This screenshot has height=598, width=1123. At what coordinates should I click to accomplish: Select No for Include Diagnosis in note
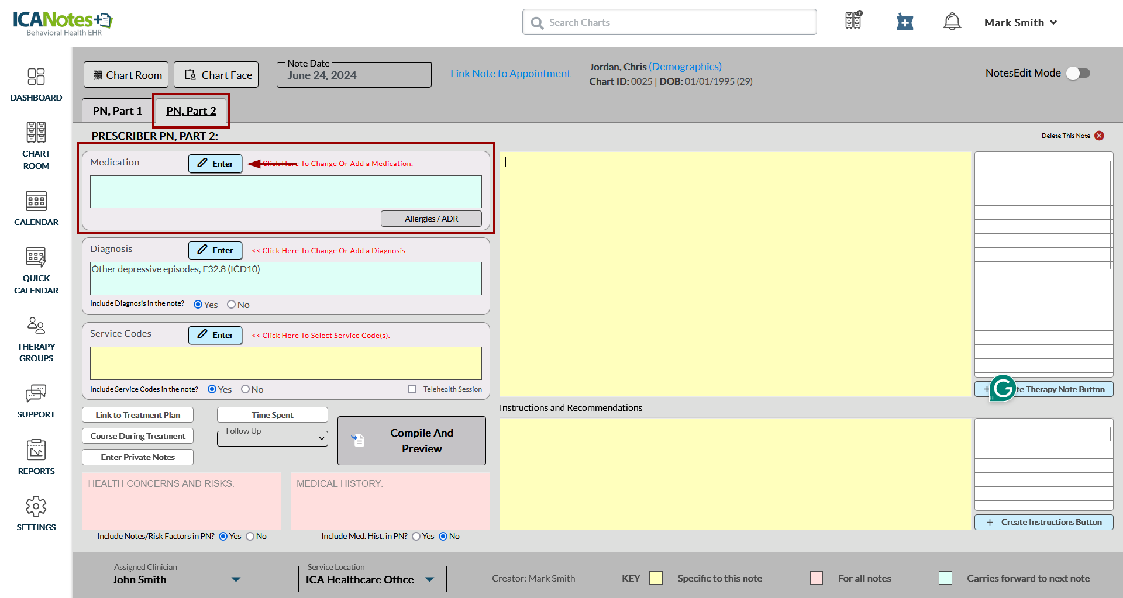[232, 305]
